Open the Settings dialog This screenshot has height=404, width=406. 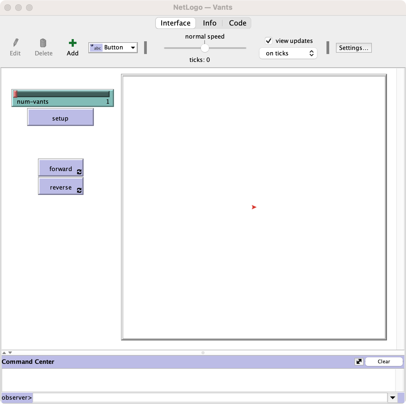[x=353, y=48]
